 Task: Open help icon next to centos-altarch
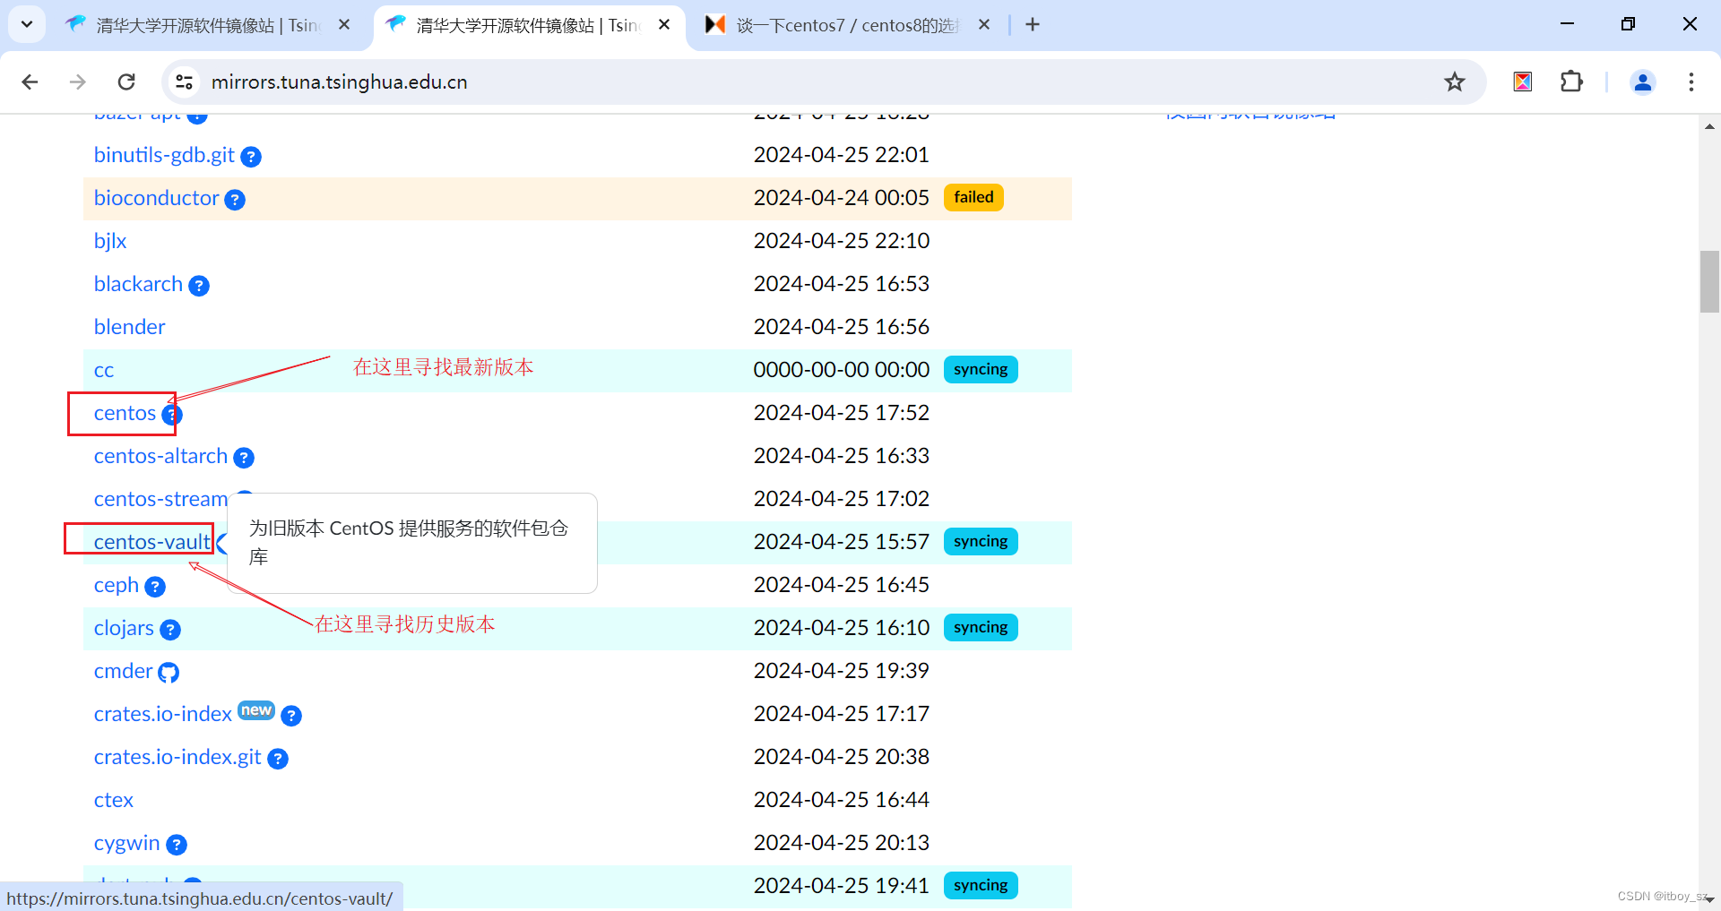coord(244,458)
